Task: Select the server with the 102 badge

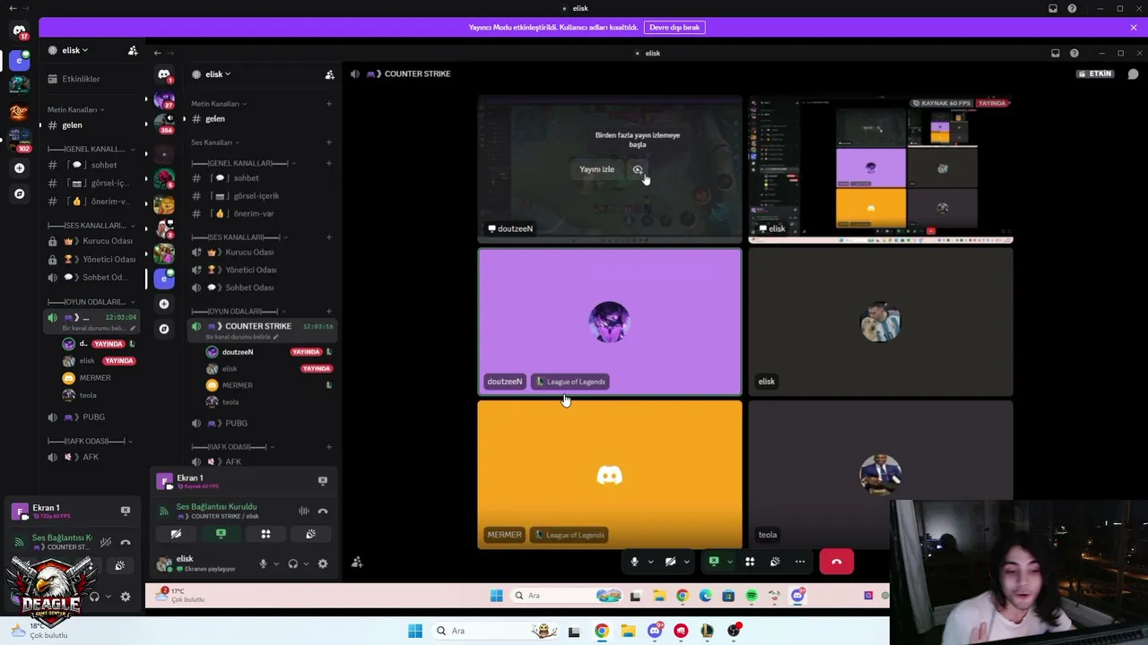Action: [19, 139]
